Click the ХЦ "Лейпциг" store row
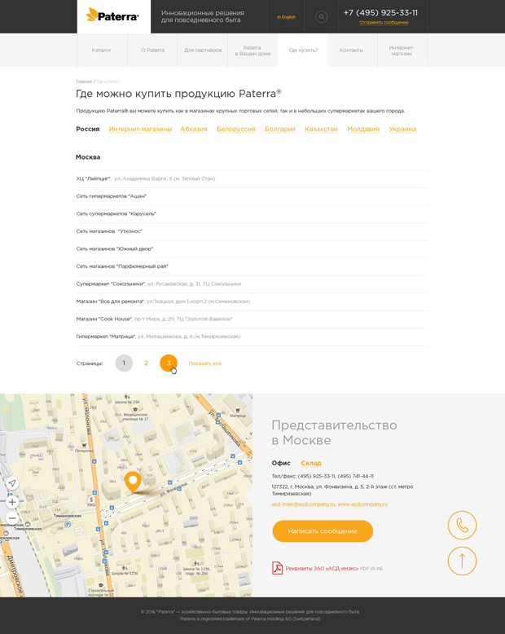Viewport: 505px width, 634px height. tap(252, 178)
